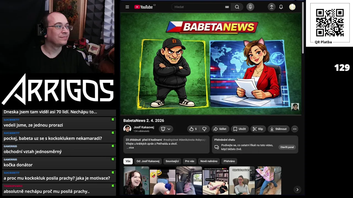This screenshot has width=353, height=198.
Task: Open the emoji faces short thumbnail
Action: [162, 180]
